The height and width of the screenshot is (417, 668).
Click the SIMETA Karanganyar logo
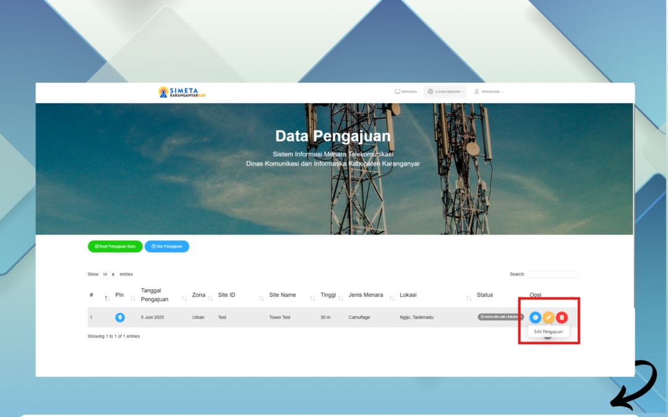tap(181, 92)
